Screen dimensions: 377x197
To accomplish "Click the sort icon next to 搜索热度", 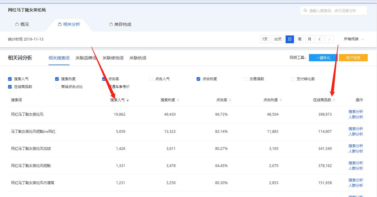I will 178,100.
